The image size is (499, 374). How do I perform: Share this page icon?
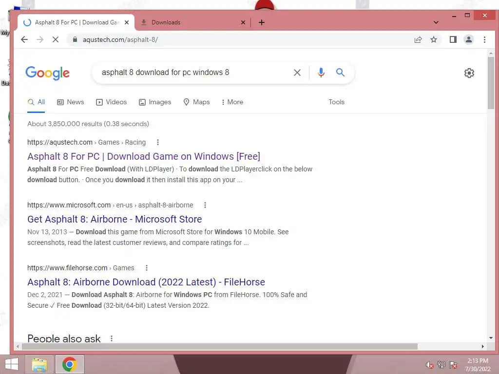pos(418,39)
